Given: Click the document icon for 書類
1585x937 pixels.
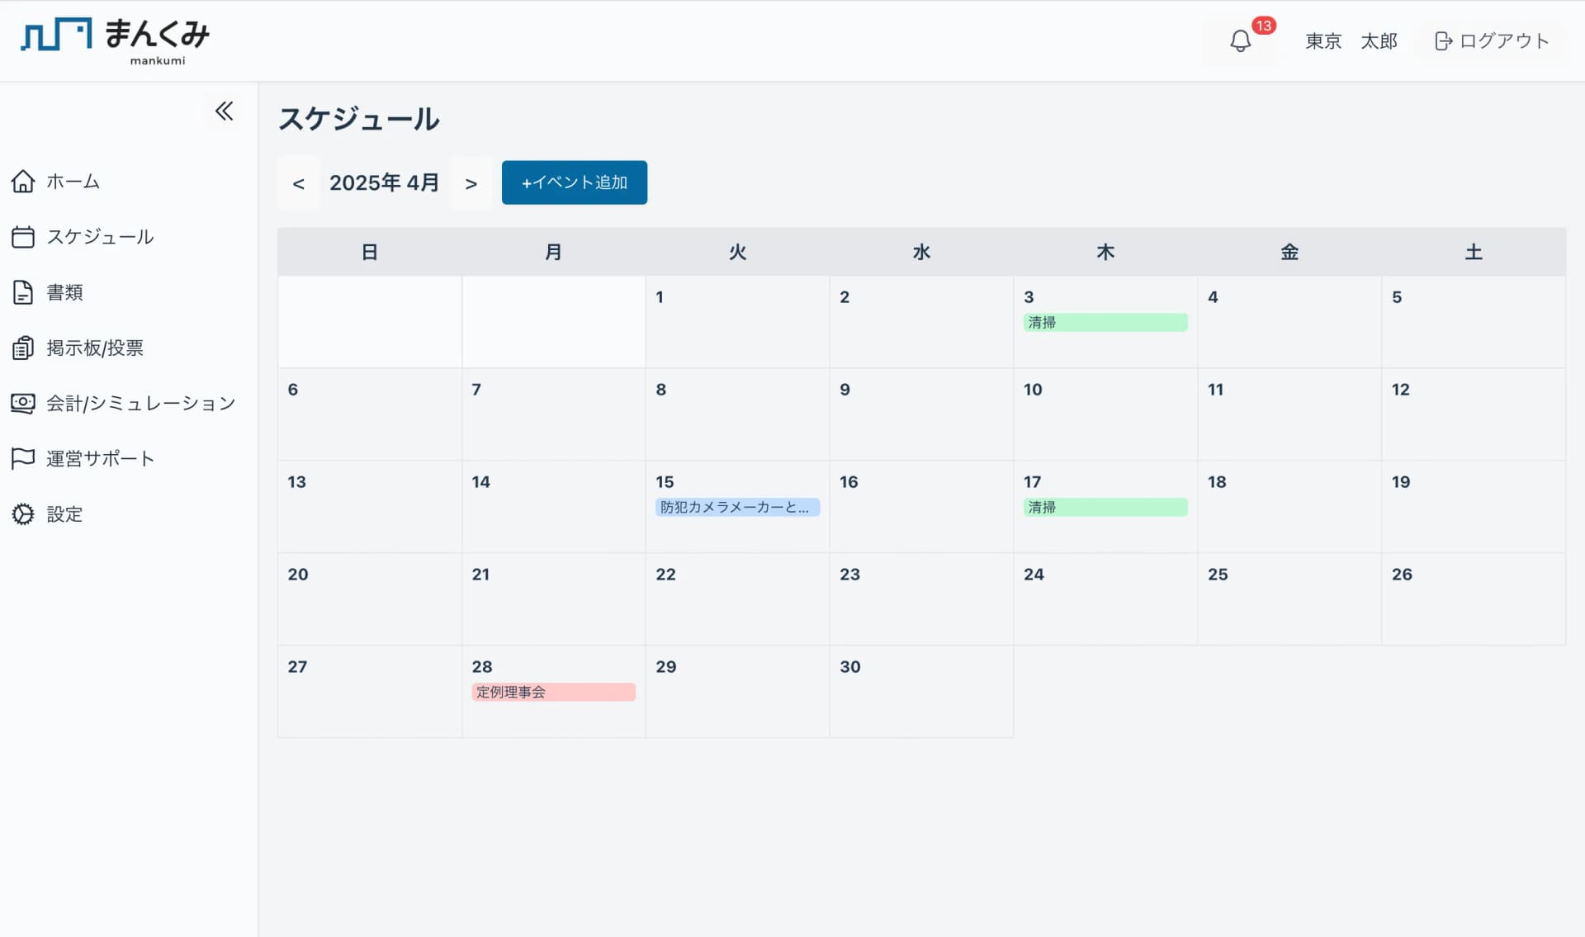Looking at the screenshot, I should tap(23, 292).
